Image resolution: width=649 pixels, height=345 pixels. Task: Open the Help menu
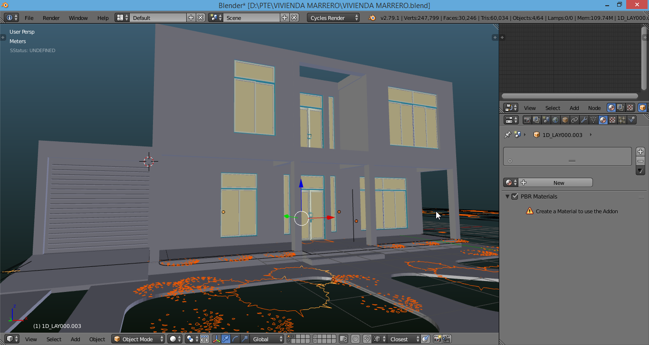click(x=103, y=18)
